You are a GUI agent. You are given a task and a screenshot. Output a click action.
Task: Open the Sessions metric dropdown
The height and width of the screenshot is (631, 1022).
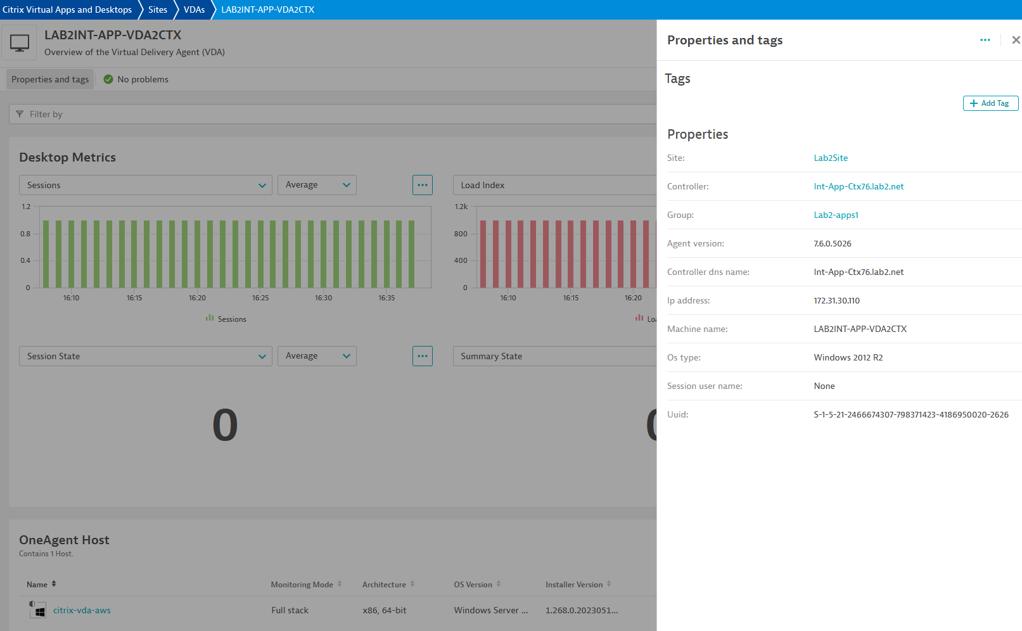pyautogui.click(x=146, y=185)
